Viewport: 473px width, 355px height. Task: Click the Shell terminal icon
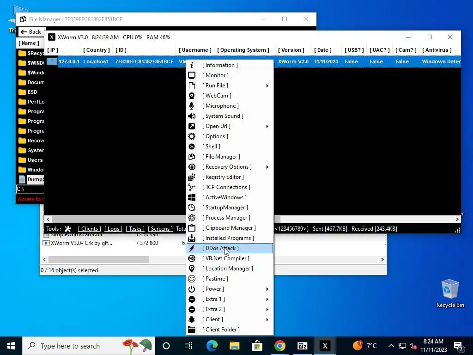(x=192, y=147)
